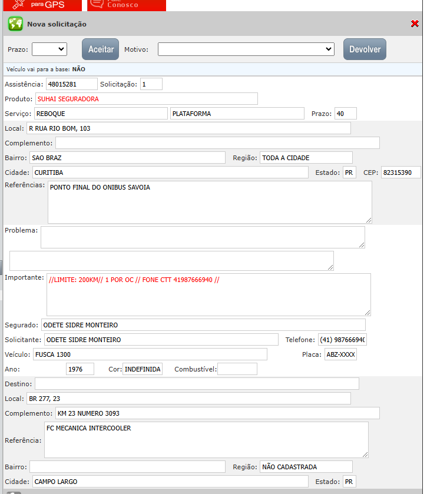The height and width of the screenshot is (494, 427).
Task: Close the Nova solicitação dialog with red X
Action: coord(415,24)
